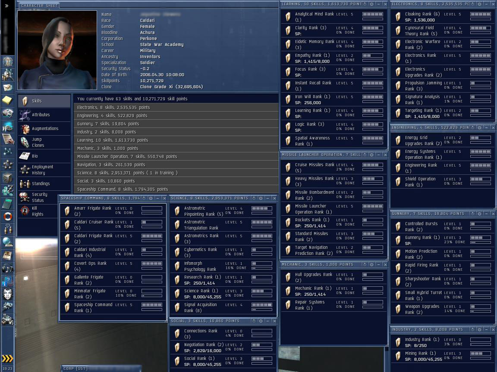Toggle the pin icon on Social window
This screenshot has height=372, width=497.
[x=254, y=321]
